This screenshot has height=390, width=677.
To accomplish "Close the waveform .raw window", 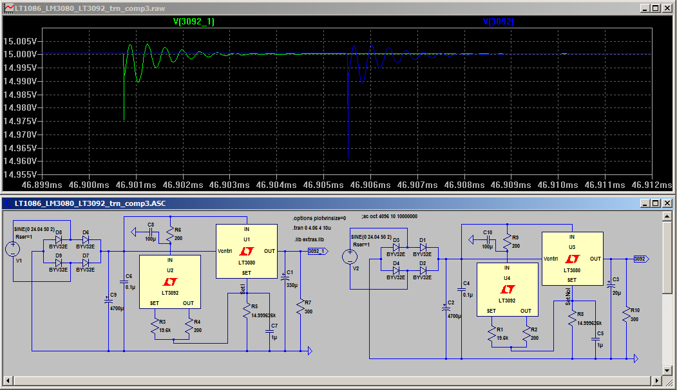I will pyautogui.click(x=667, y=8).
